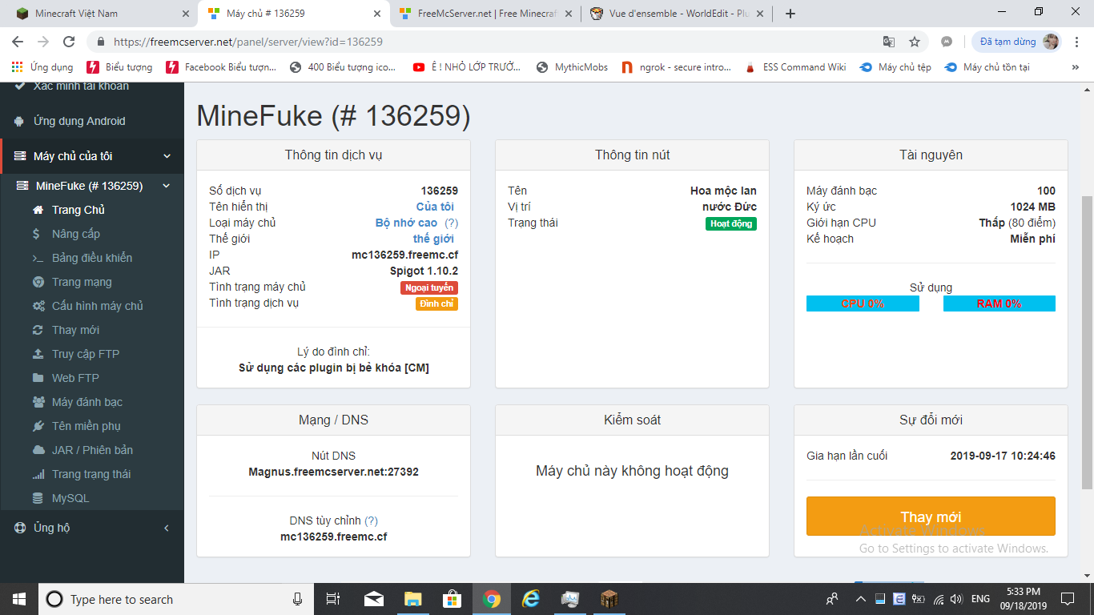Click the Windows taskbar search box
This screenshot has width=1094, height=615.
click(x=176, y=599)
